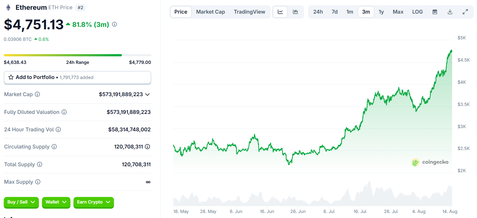Click the $4,751.13 price text
Image resolution: width=477 pixels, height=218 pixels.
[34, 25]
